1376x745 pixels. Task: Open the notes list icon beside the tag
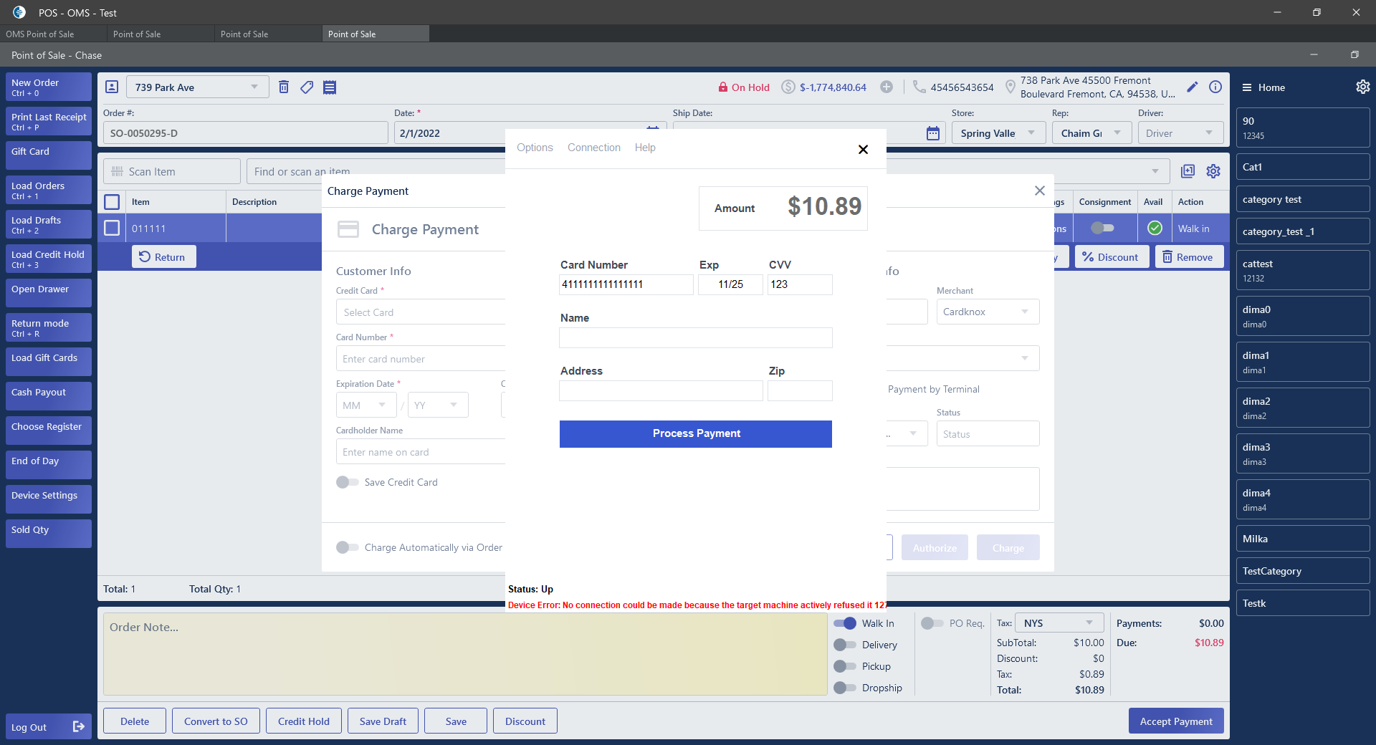pos(330,87)
